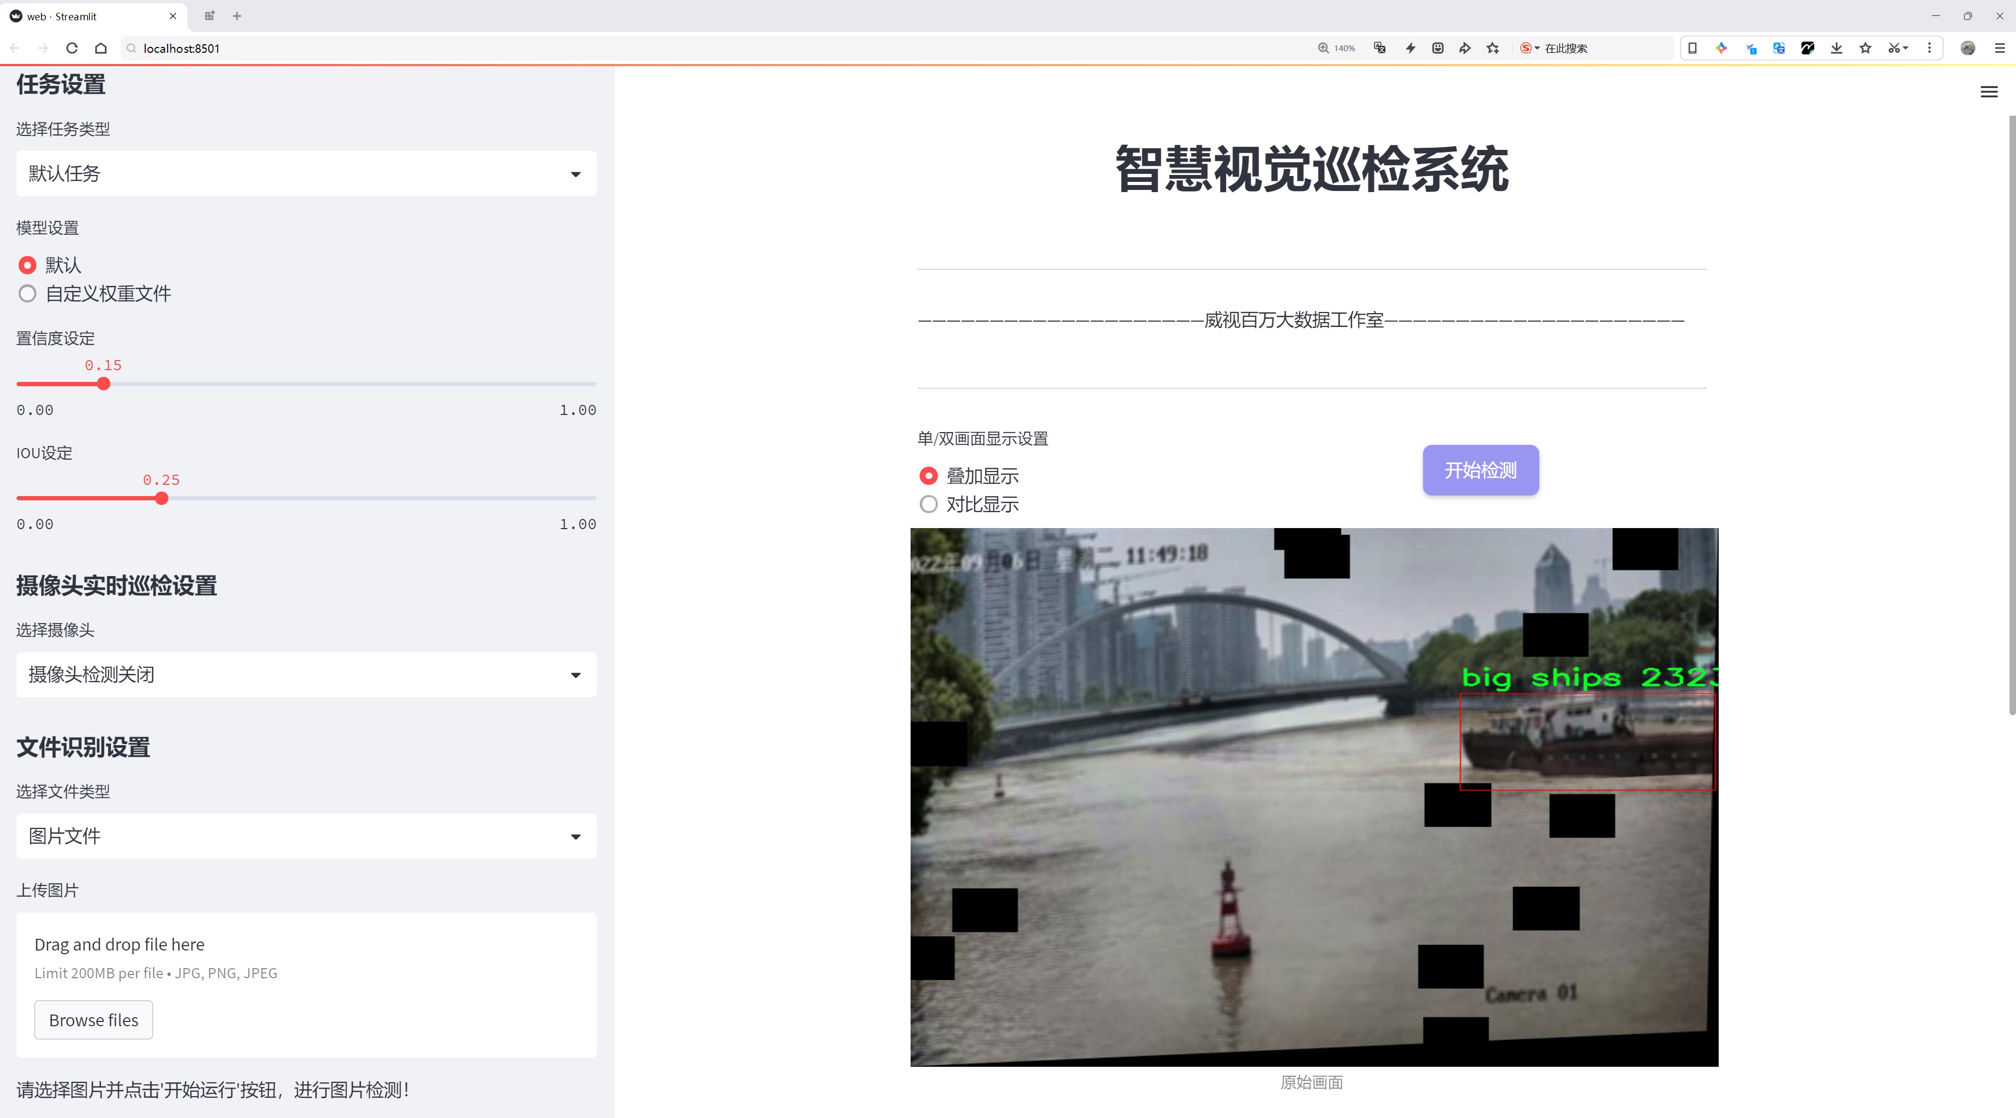Click the add-to-favorites star icon

[1493, 49]
